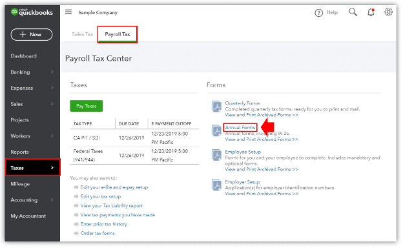Open View your Tax Liability report

[x=111, y=206]
